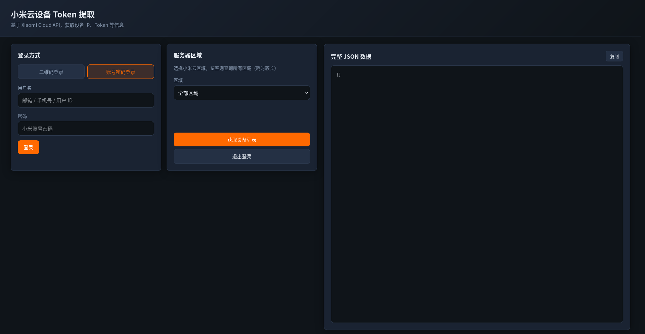Viewport: 645px width, 334px height.
Task: Select the 账号密码登录 tab
Action: tap(121, 72)
